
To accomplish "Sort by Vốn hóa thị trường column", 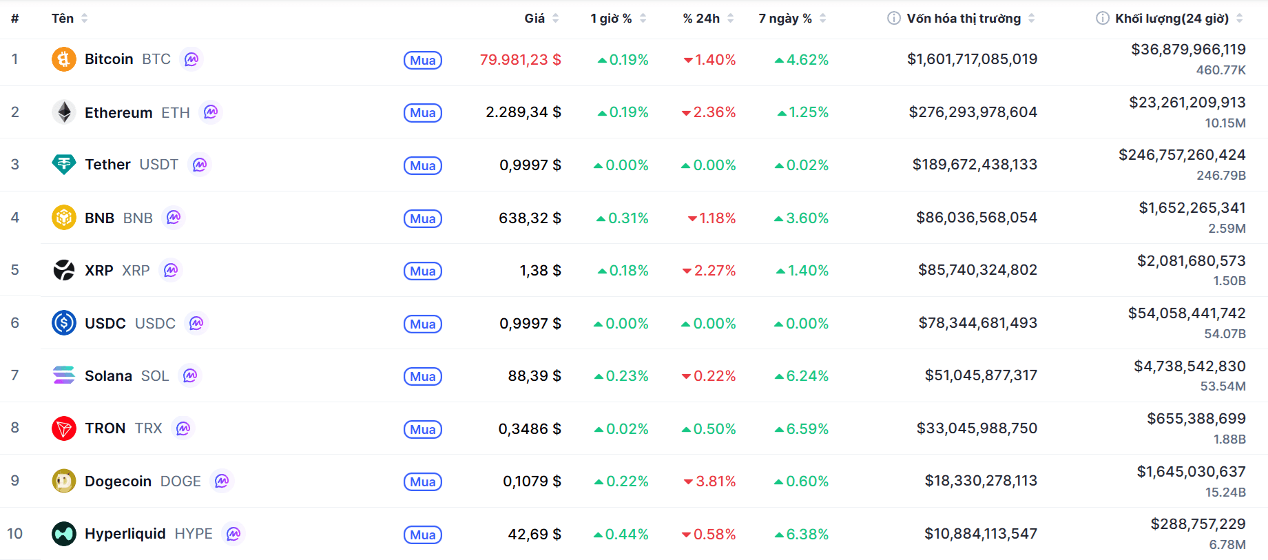I will 970,19.
